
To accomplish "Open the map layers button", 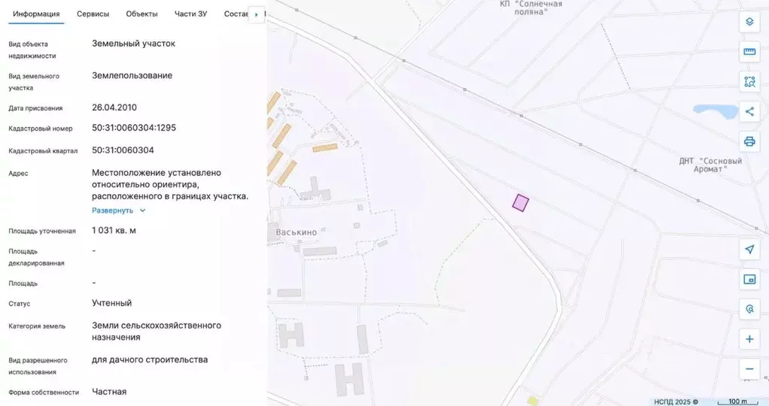I will [x=749, y=22].
